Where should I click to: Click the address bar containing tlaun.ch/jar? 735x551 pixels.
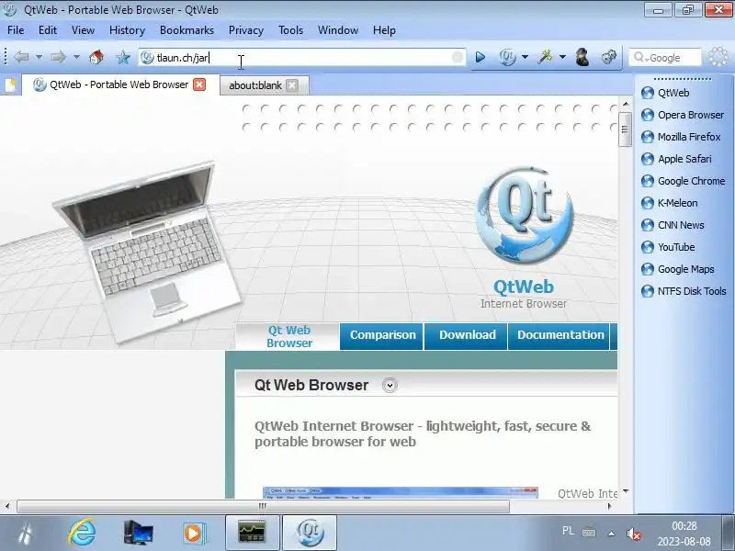coord(302,57)
